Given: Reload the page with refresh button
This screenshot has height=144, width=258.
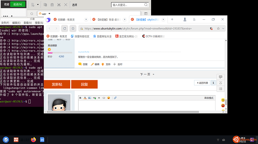Looking at the screenshot, I should (65, 29).
